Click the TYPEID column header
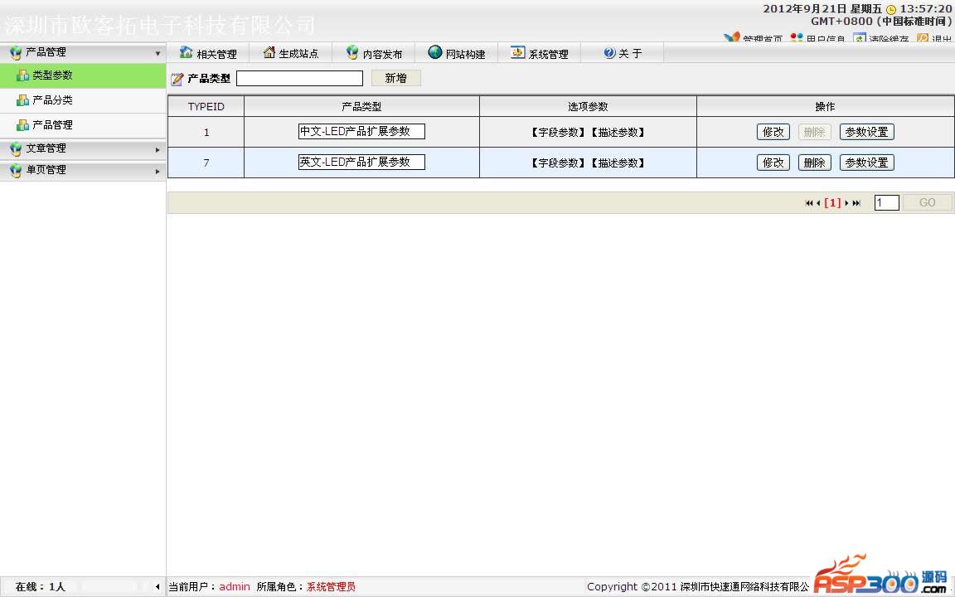 pyautogui.click(x=206, y=107)
